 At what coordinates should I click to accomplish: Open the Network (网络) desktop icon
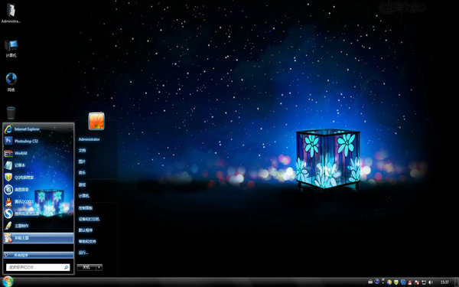click(11, 83)
